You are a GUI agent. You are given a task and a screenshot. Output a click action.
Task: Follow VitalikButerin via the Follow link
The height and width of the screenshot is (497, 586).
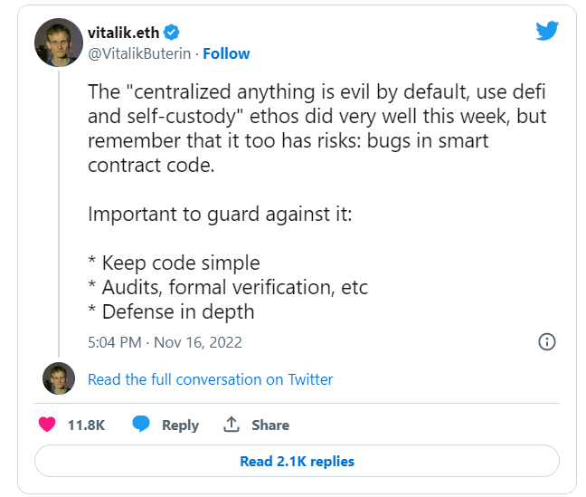click(x=226, y=53)
